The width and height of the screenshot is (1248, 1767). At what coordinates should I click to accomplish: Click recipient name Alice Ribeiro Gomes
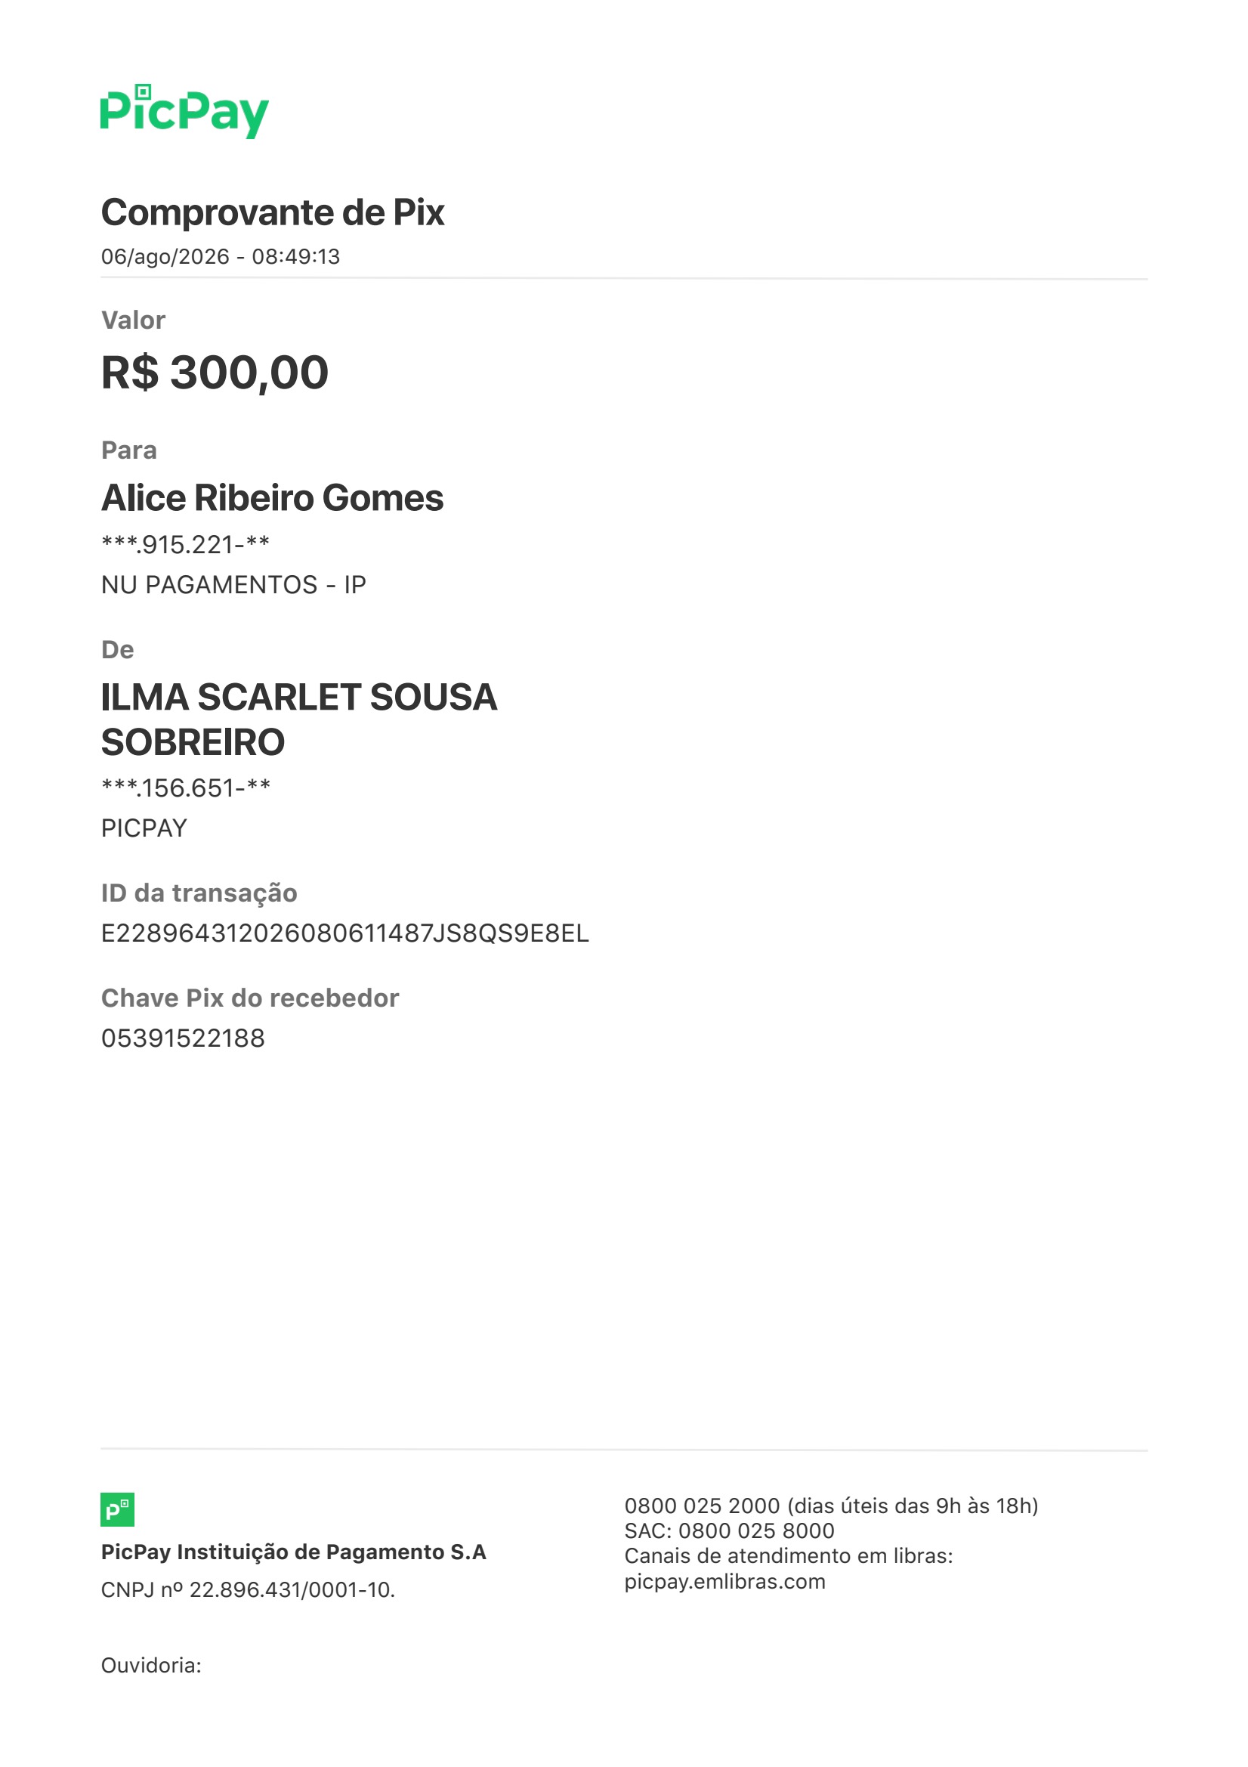[x=273, y=498]
